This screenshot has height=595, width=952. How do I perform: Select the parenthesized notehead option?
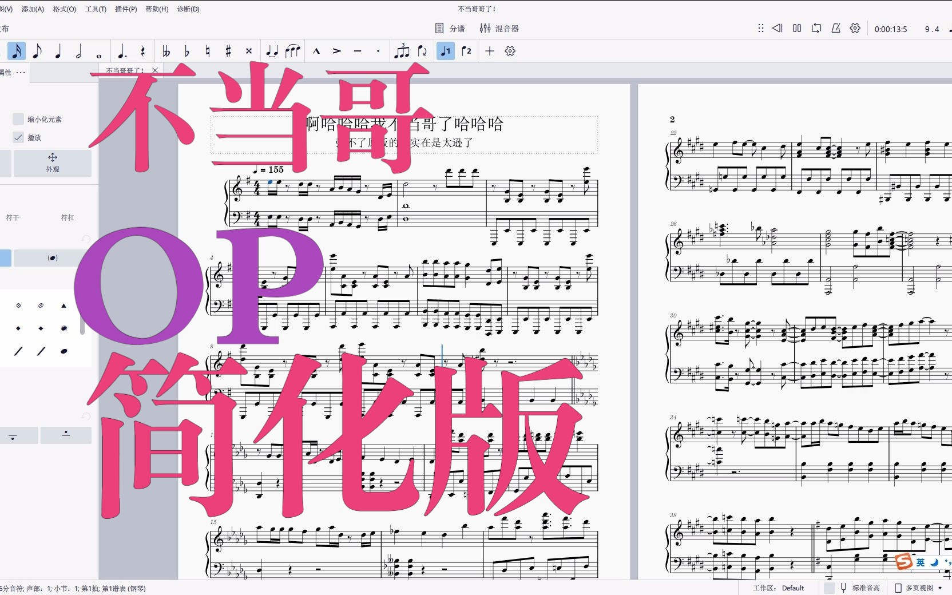tap(53, 258)
